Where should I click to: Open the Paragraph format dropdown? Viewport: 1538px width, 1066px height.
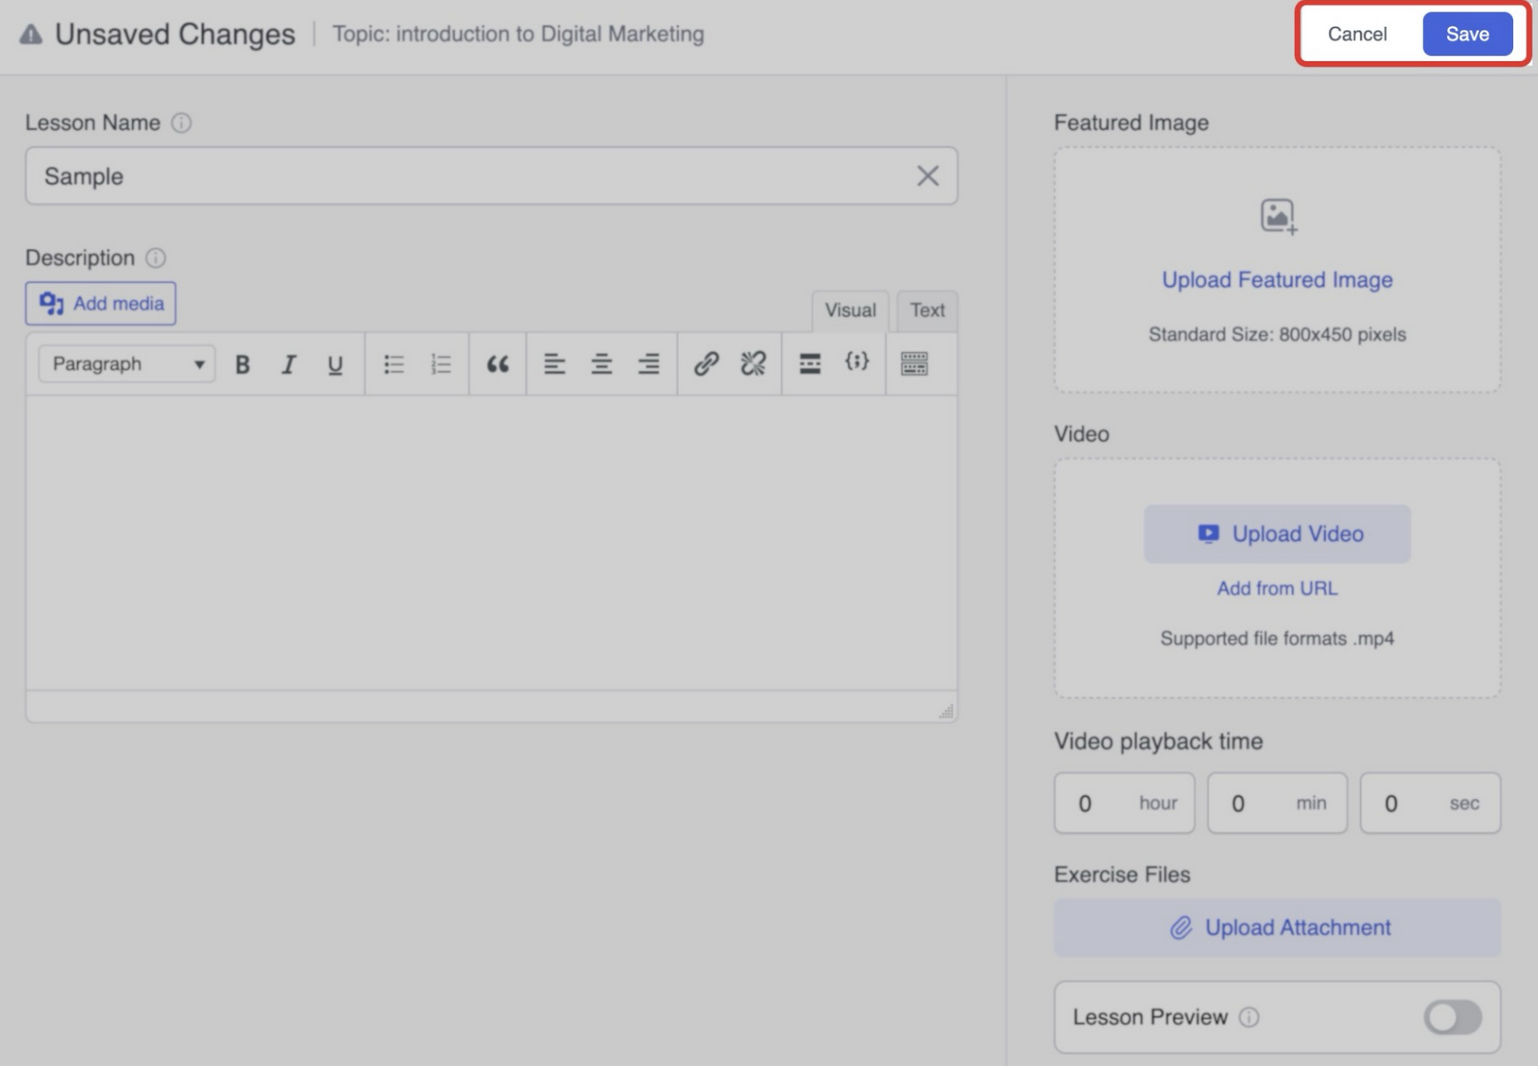click(x=127, y=364)
